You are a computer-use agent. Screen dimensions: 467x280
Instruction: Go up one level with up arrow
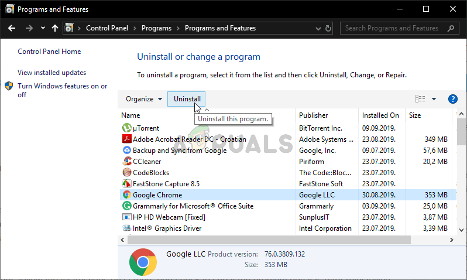click(x=55, y=28)
